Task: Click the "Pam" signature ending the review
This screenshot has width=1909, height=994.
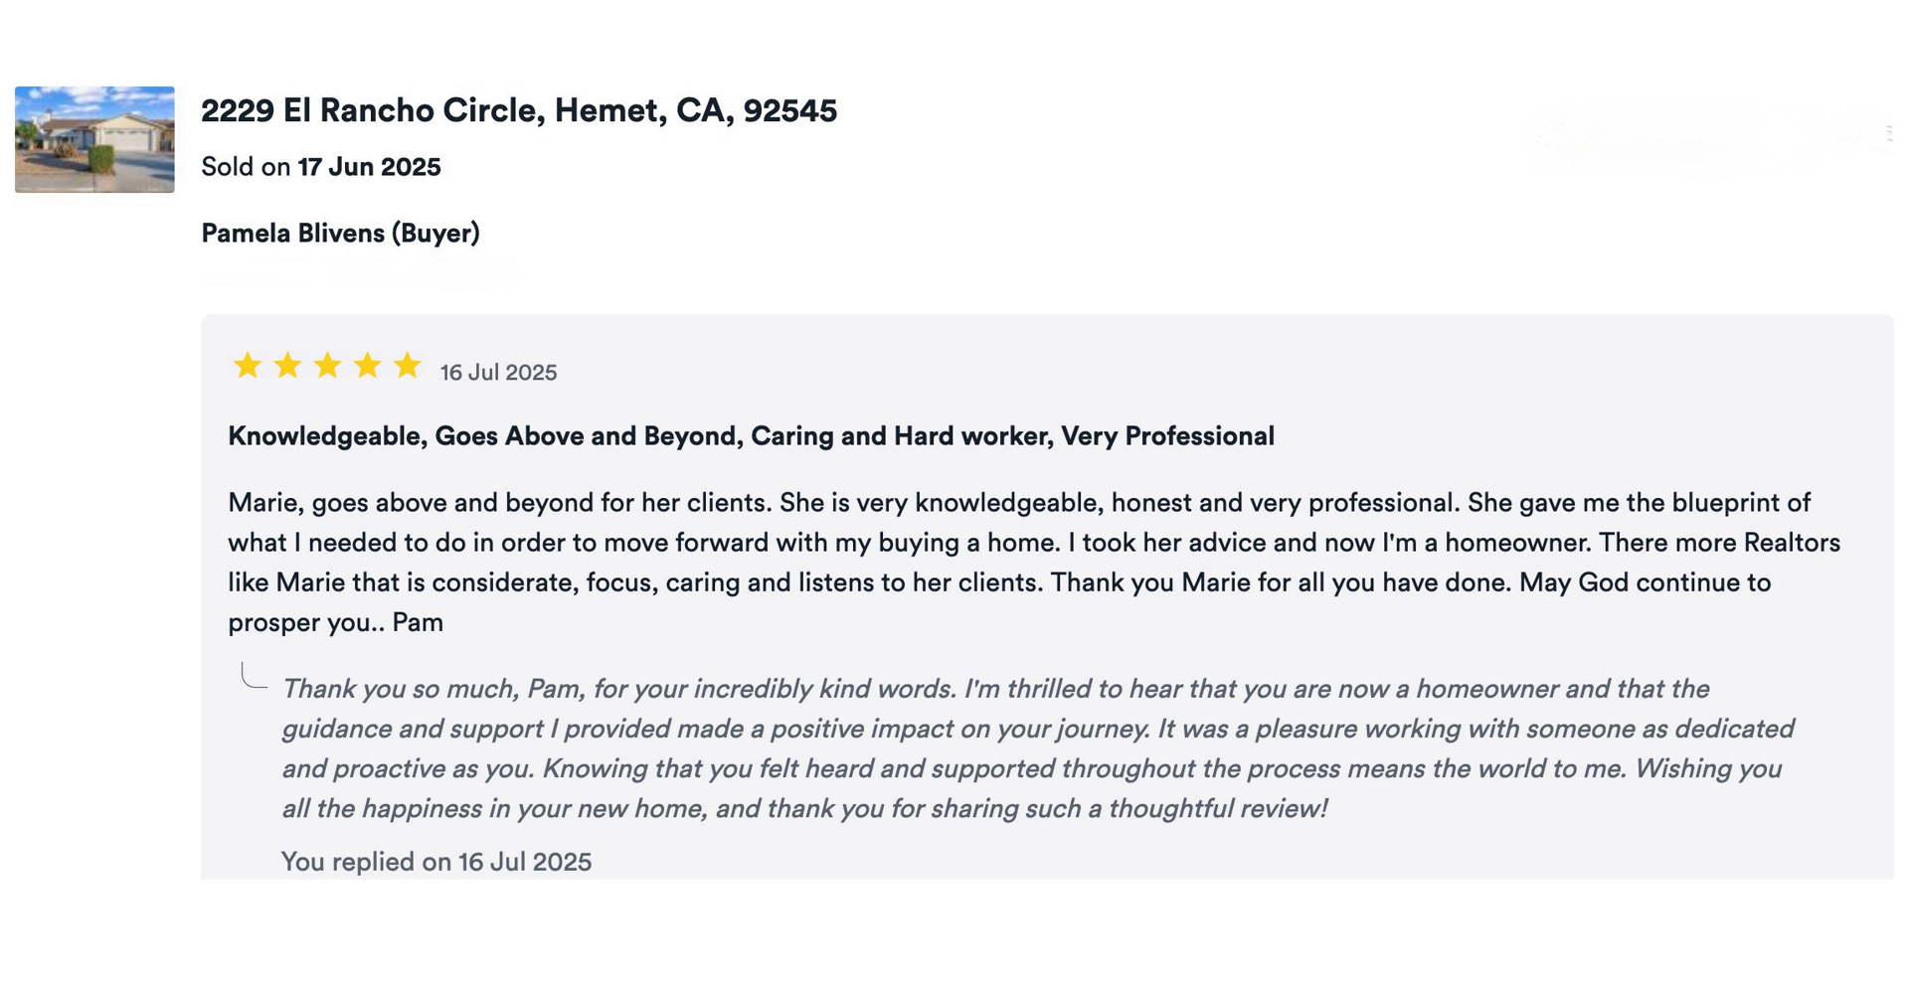Action: 418,623
